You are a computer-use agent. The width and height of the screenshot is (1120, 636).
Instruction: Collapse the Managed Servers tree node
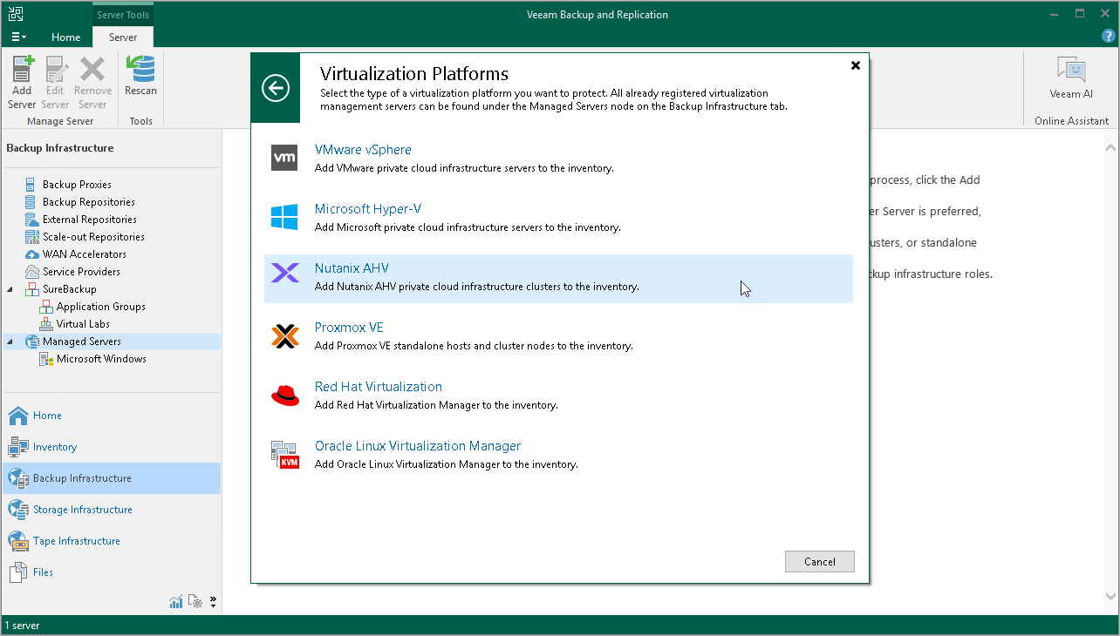click(x=10, y=342)
